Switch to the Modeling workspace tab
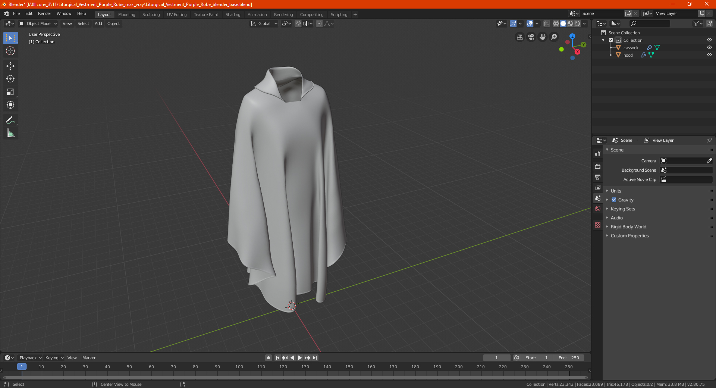 (x=126, y=15)
